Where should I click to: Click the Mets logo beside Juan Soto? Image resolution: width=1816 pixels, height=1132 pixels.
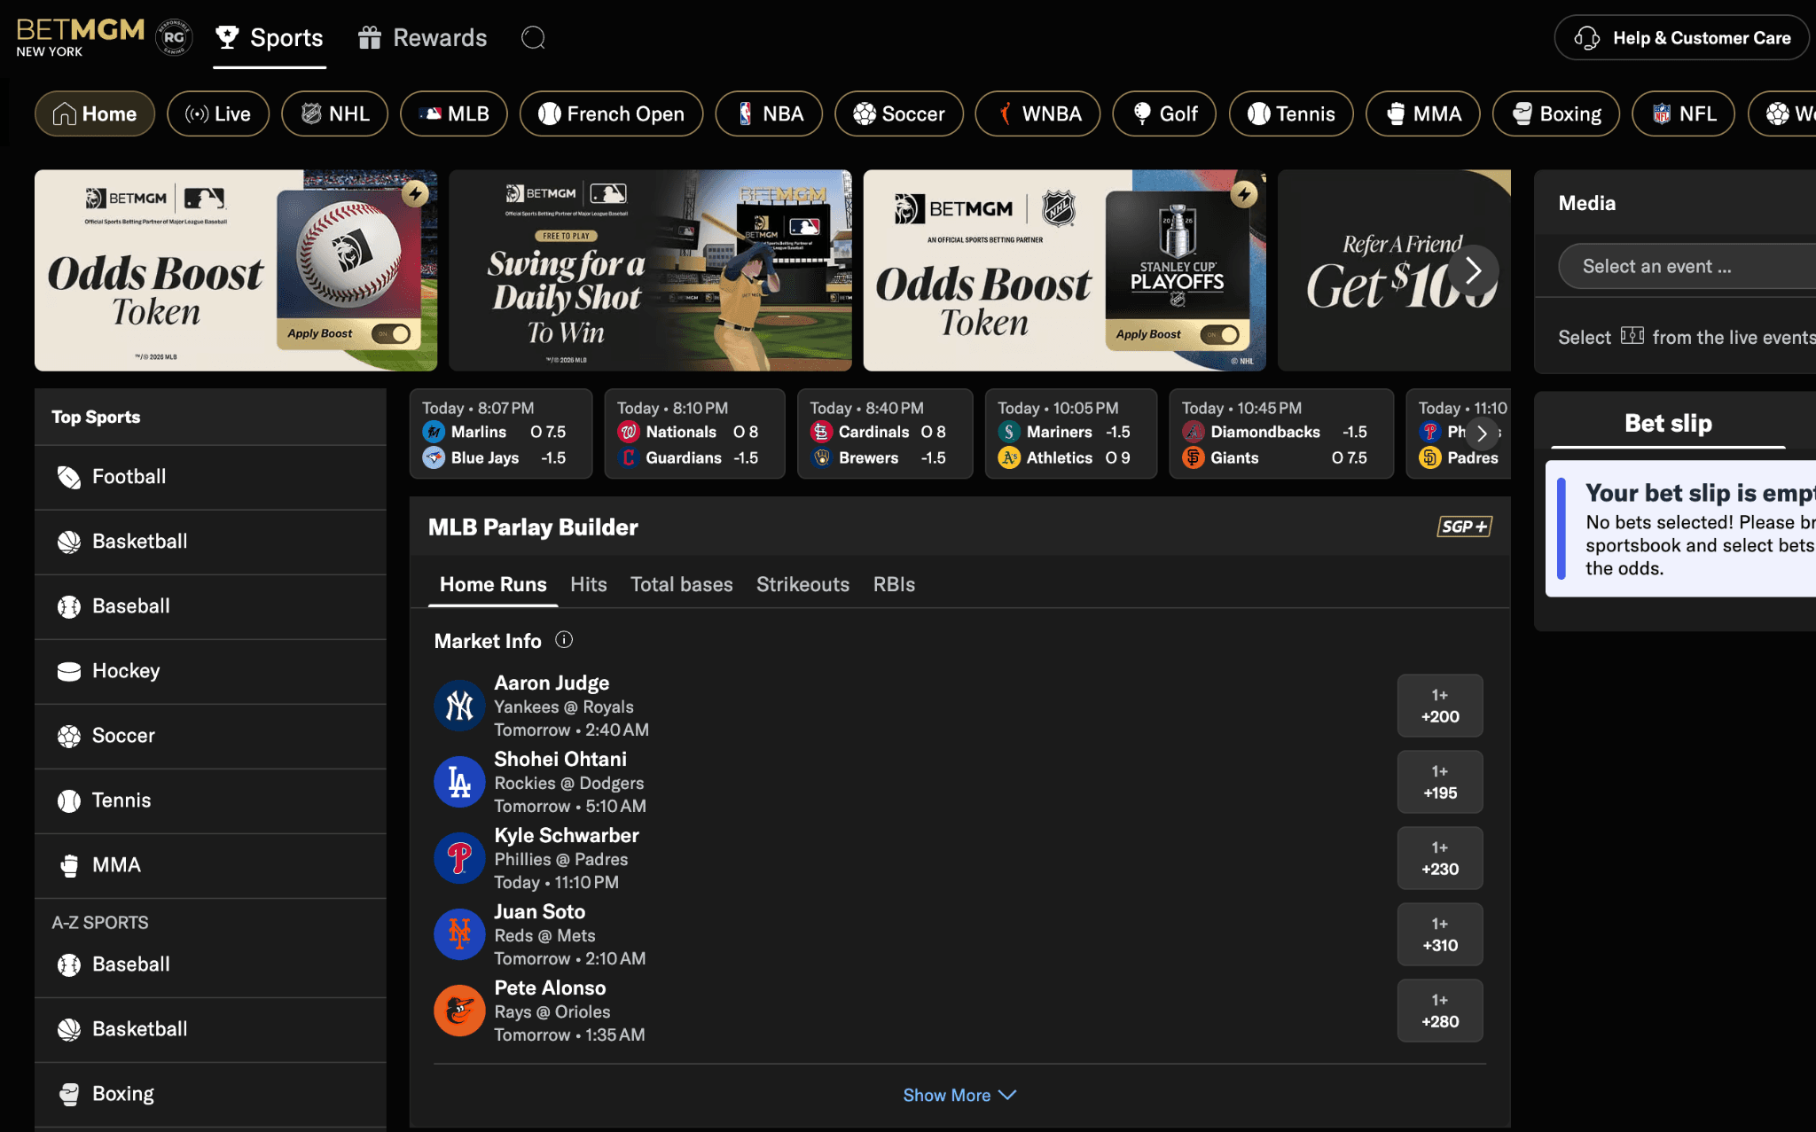tap(459, 934)
